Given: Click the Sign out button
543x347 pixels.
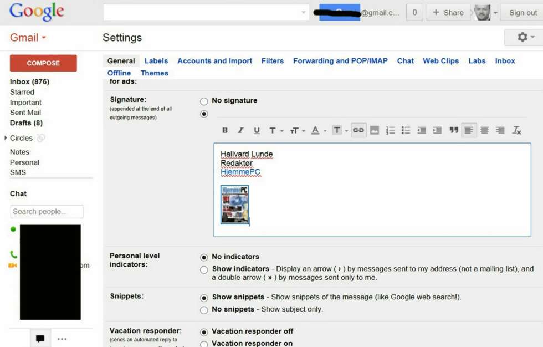Looking at the screenshot, I should coord(522,12).
